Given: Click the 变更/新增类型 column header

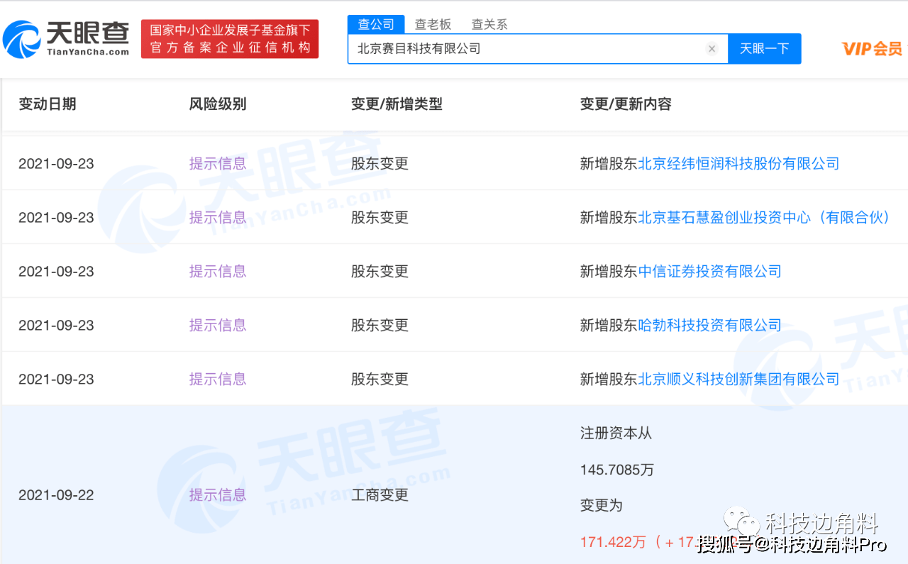Looking at the screenshot, I should pos(397,104).
